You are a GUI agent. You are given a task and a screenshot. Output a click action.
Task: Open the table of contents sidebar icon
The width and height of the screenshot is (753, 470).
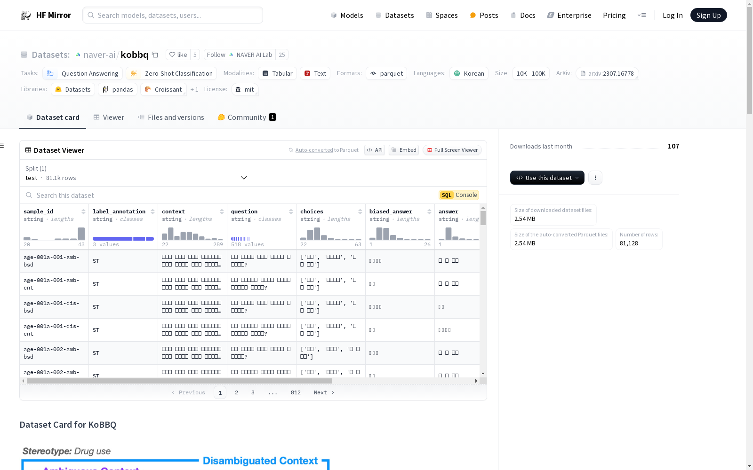tap(2, 146)
